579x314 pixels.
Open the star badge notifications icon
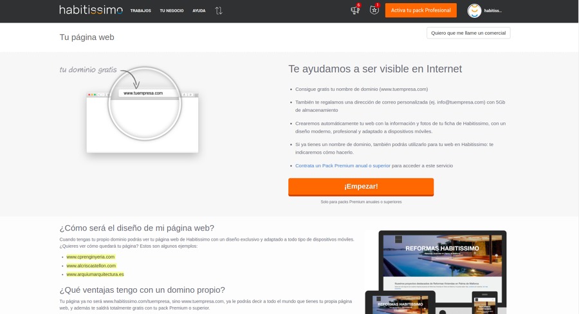[374, 10]
